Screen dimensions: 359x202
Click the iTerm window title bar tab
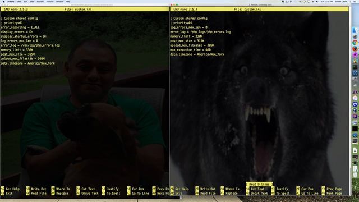(x=260, y=4)
